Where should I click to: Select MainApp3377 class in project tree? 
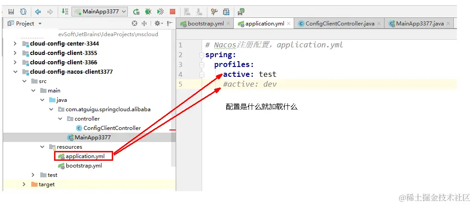click(x=93, y=138)
